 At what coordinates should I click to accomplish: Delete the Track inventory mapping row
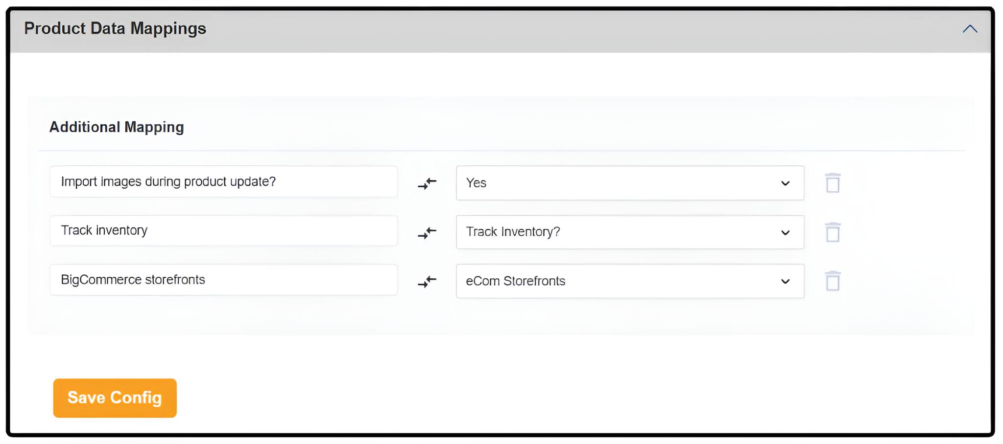tap(833, 232)
